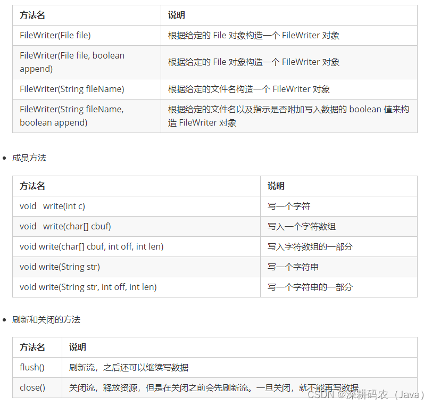This screenshot has width=432, height=405.
Task: Click the '写一个字符串的一部分' description
Action: tap(310, 287)
